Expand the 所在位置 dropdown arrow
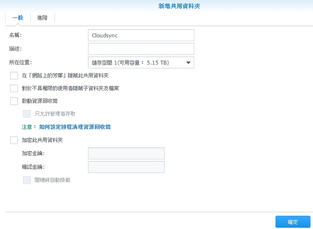Viewport: 313px width, 229px height. pos(188,63)
